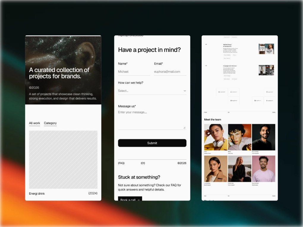Click the Email field showing euphoria@mail.com
The width and height of the screenshot is (303, 227).
click(170, 72)
